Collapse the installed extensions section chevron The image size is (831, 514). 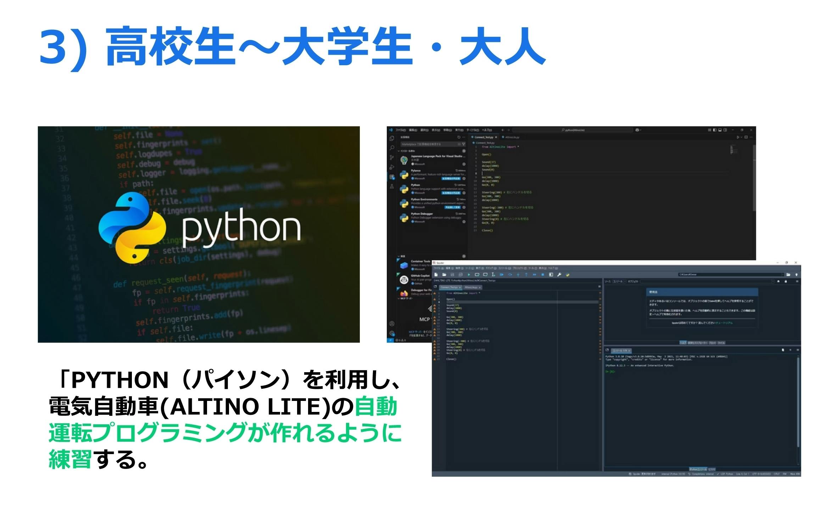tap(399, 151)
